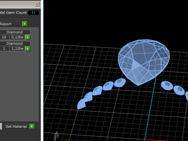Click the Set Material button
188x141 pixels.
coord(16,127)
